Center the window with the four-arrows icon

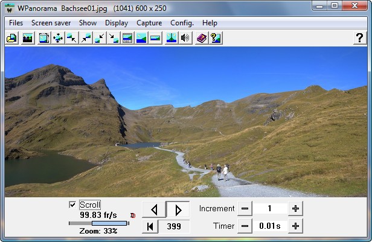[x=58, y=38]
